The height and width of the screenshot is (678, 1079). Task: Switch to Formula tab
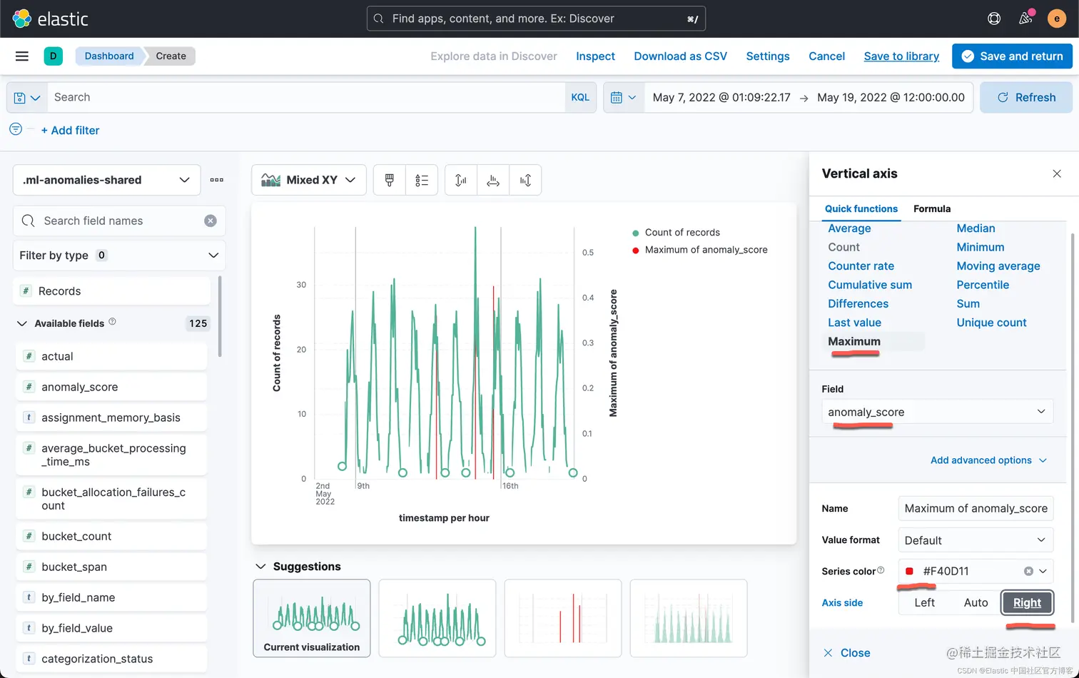pos(932,208)
